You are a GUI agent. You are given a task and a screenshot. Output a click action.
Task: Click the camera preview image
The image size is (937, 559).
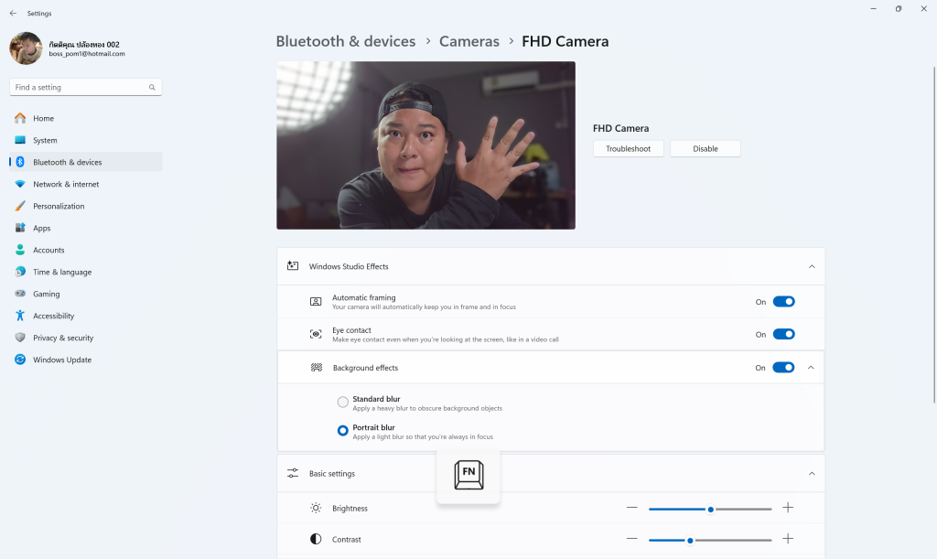pyautogui.click(x=425, y=145)
